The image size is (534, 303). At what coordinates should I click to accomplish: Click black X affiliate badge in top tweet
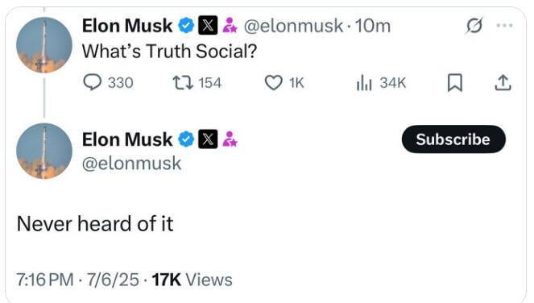[208, 26]
